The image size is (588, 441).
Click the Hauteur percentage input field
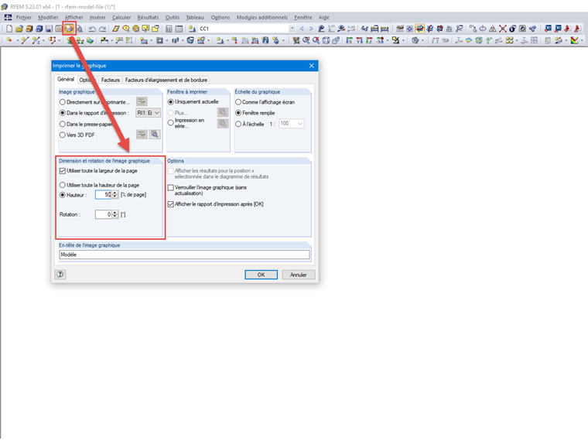click(104, 195)
